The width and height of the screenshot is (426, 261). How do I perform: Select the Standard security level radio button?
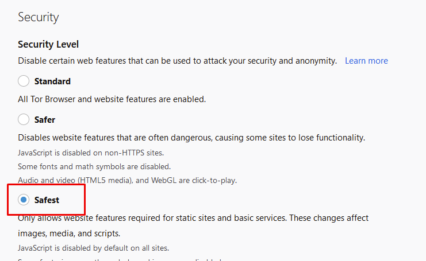pos(24,81)
